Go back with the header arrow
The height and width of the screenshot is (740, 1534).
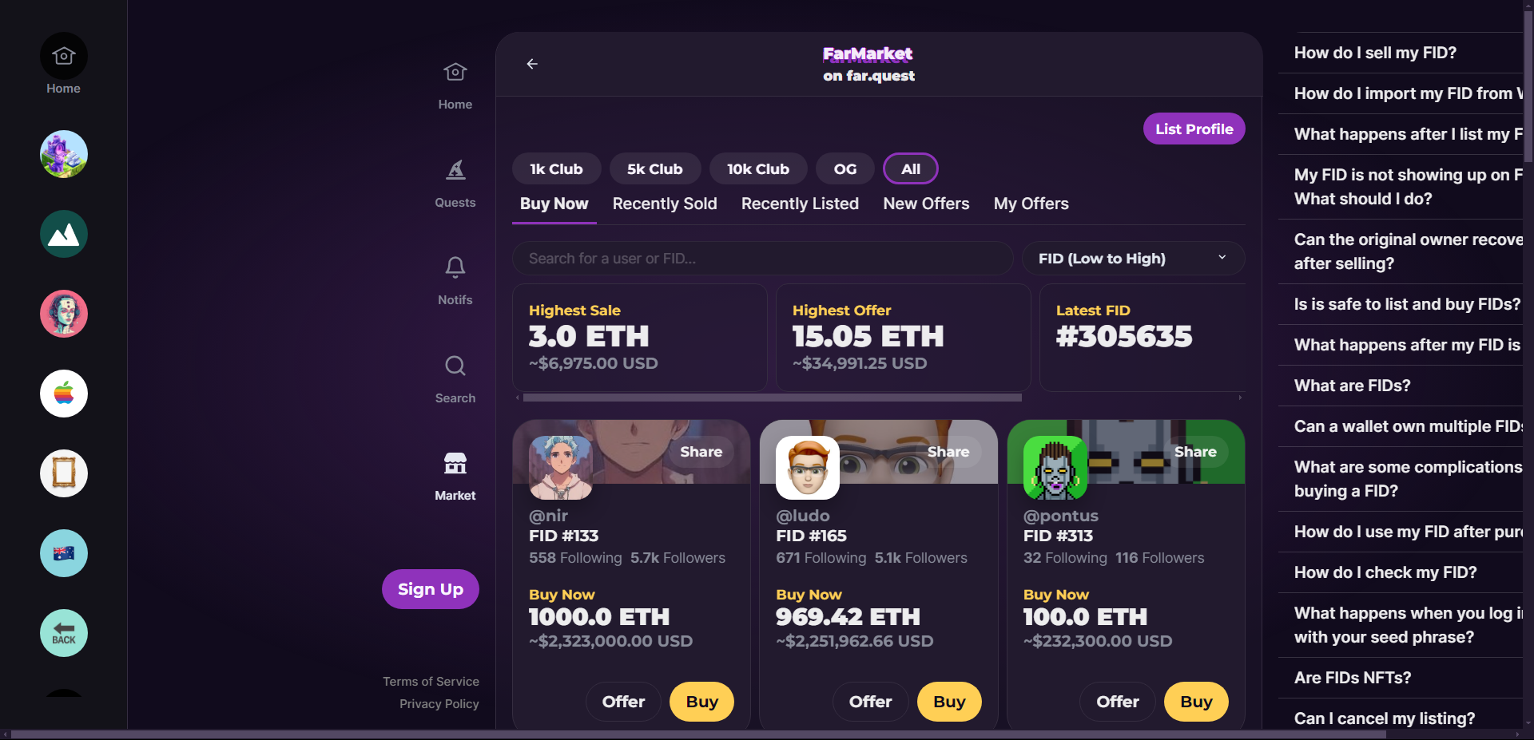(x=532, y=64)
